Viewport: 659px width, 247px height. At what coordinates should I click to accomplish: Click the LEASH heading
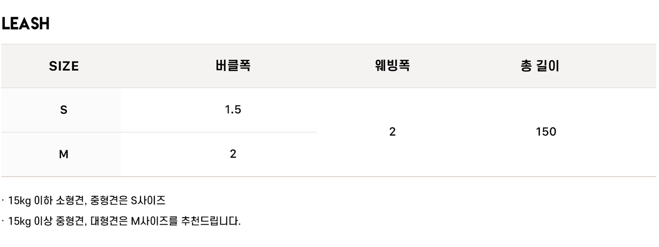(25, 24)
